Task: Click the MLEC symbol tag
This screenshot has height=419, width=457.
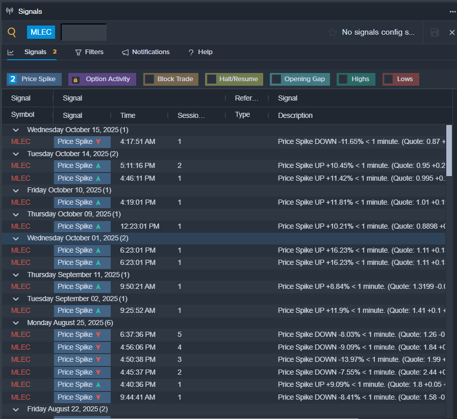Action: (41, 32)
